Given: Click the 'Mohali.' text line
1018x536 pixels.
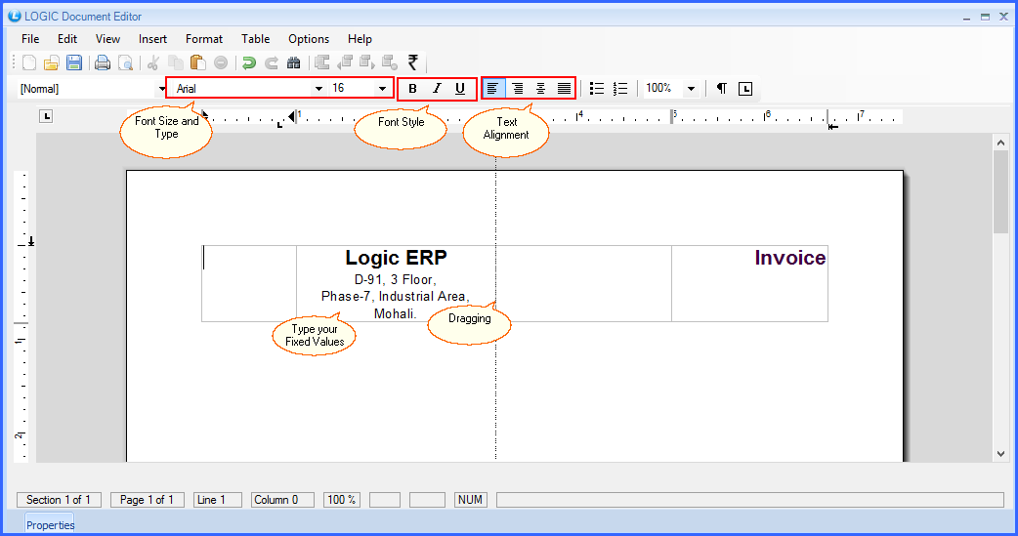Looking at the screenshot, I should click(x=396, y=313).
